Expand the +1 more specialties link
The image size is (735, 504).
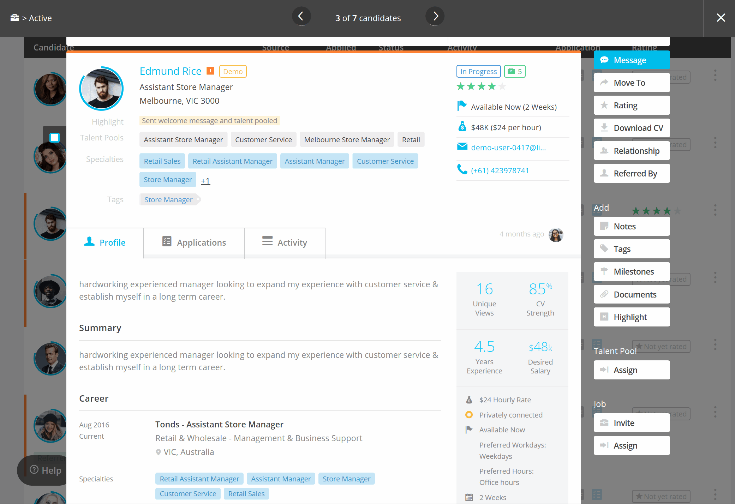tap(205, 181)
